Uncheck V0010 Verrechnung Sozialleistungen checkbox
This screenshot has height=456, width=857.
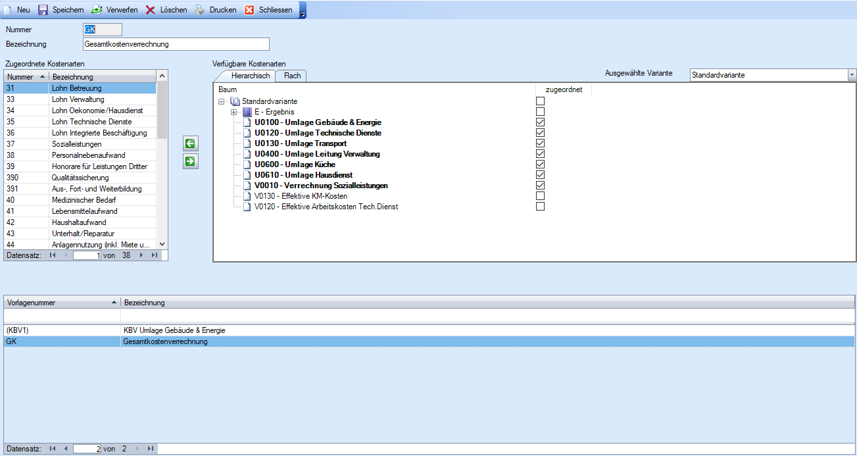point(541,186)
